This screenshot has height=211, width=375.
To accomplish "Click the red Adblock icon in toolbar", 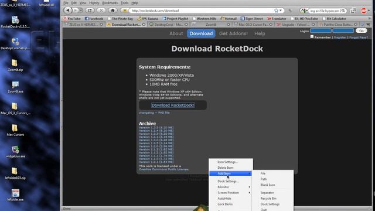I will [364, 11].
